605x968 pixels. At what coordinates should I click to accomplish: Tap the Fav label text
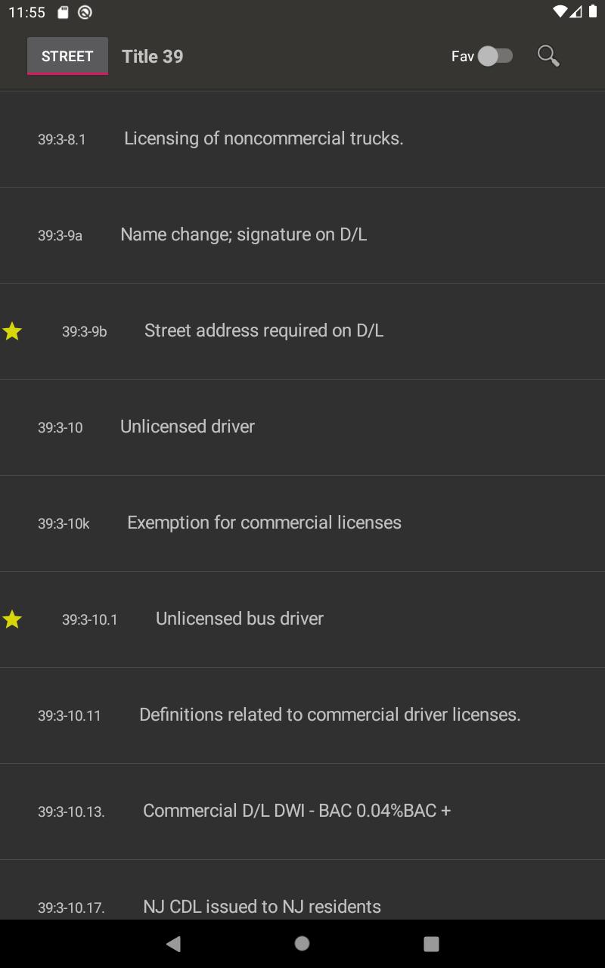pos(462,57)
